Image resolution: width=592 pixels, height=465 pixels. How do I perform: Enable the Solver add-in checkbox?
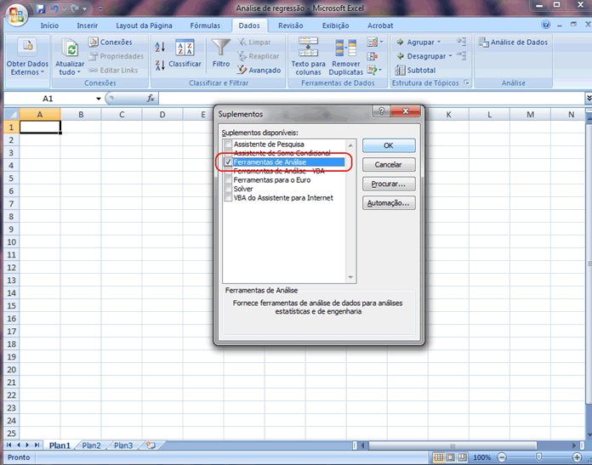pos(228,189)
